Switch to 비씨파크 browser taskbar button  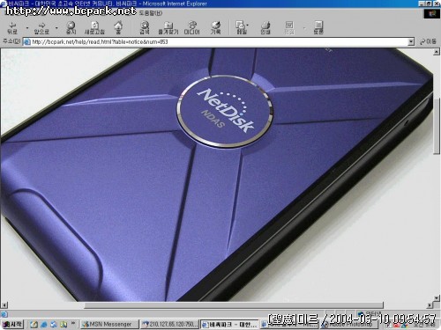[x=229, y=325]
